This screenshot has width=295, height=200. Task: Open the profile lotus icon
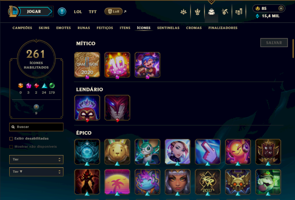click(183, 12)
